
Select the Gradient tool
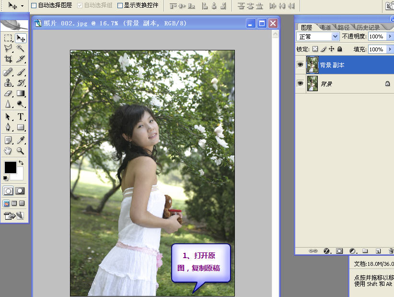pyautogui.click(x=21, y=93)
